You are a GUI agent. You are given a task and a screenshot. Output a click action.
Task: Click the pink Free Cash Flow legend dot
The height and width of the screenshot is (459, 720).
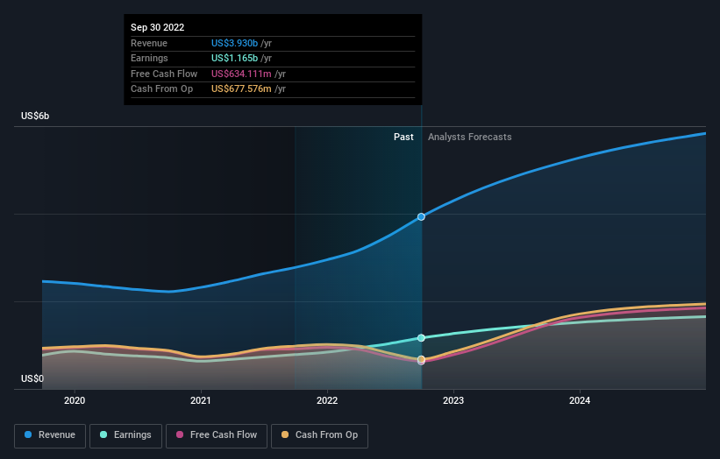coord(180,434)
